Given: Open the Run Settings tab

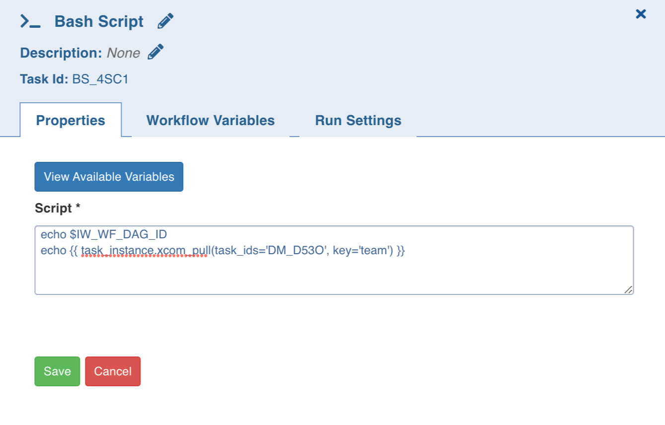Looking at the screenshot, I should pyautogui.click(x=358, y=120).
